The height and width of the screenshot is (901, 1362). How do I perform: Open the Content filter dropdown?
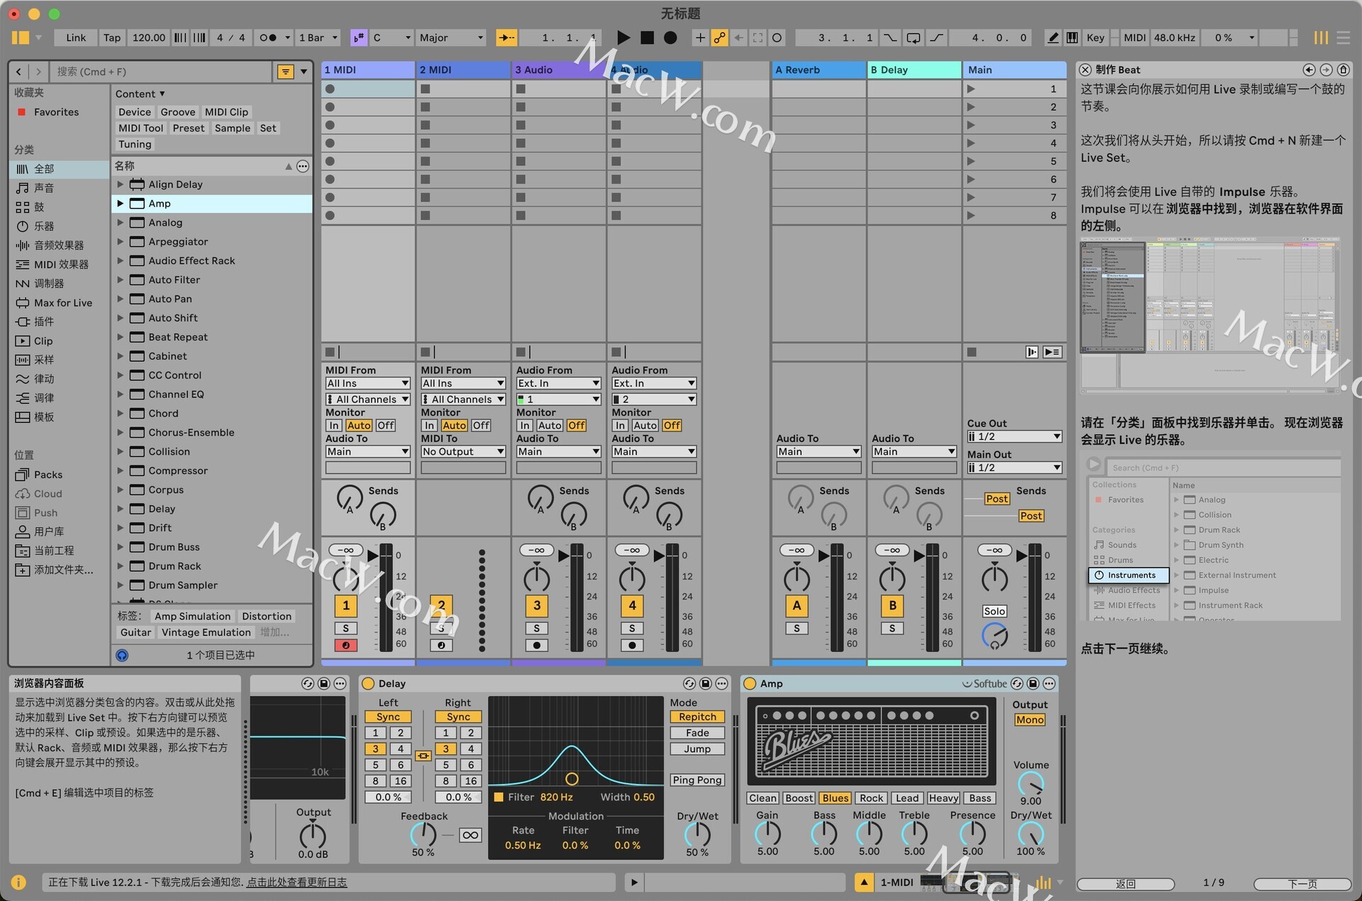coord(140,94)
